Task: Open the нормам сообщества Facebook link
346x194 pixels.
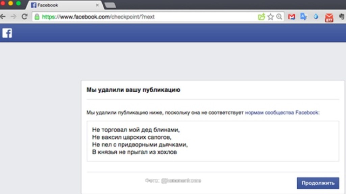Action: (x=281, y=113)
